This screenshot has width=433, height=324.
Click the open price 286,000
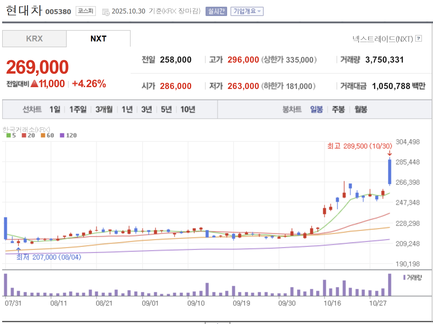point(176,86)
